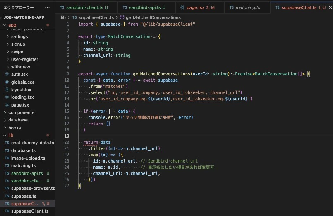Click React icon beside layout.tsx
The image size is (333, 216).
(x=7, y=90)
